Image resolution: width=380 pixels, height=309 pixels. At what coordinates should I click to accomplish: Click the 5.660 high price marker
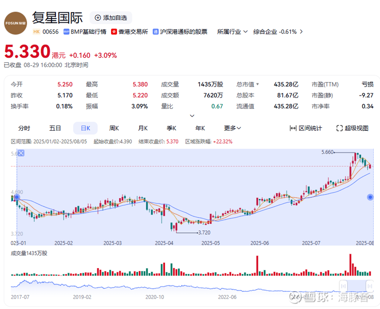tap(327, 152)
